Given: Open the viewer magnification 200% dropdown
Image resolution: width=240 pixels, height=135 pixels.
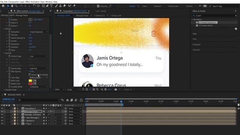Looking at the screenshot, I should 60,90.
